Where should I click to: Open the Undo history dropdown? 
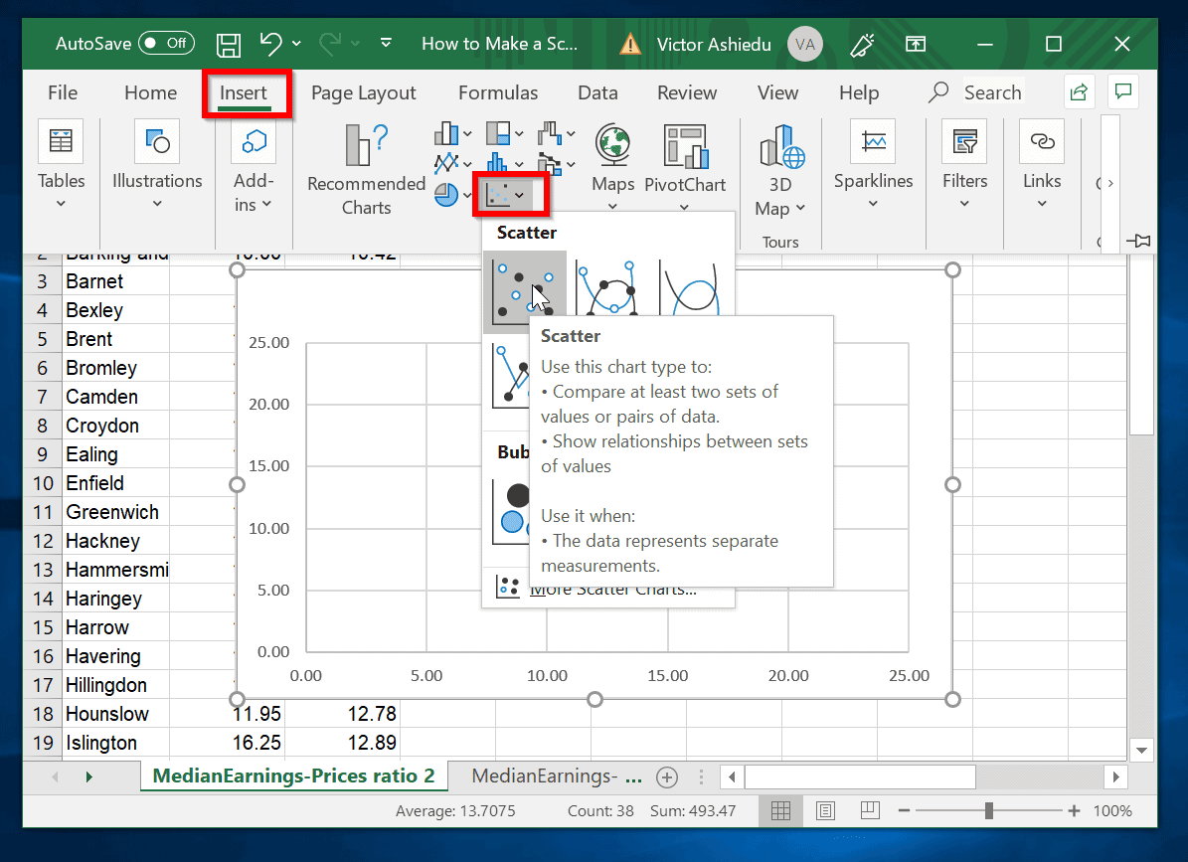[x=294, y=43]
